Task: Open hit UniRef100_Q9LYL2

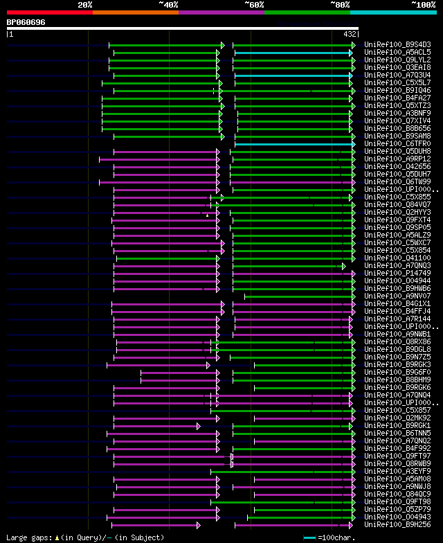Action: [397, 60]
